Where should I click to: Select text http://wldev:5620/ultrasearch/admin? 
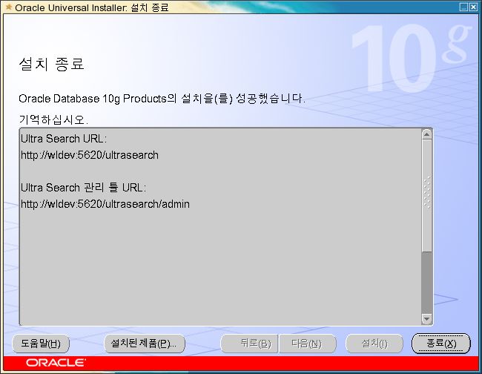pyautogui.click(x=105, y=204)
